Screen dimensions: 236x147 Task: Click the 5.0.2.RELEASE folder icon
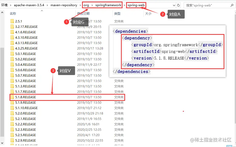tap(12, 59)
